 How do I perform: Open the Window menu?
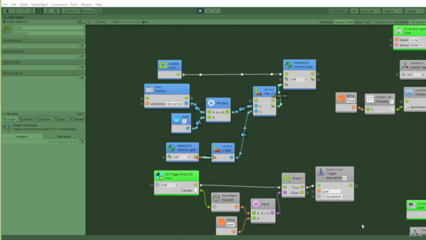[86, 5]
